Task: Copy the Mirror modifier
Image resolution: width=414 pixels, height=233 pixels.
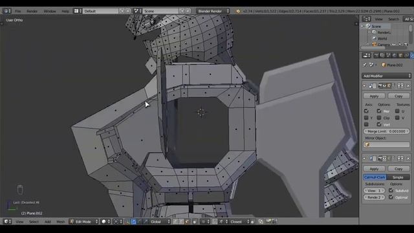Action: coord(398,96)
